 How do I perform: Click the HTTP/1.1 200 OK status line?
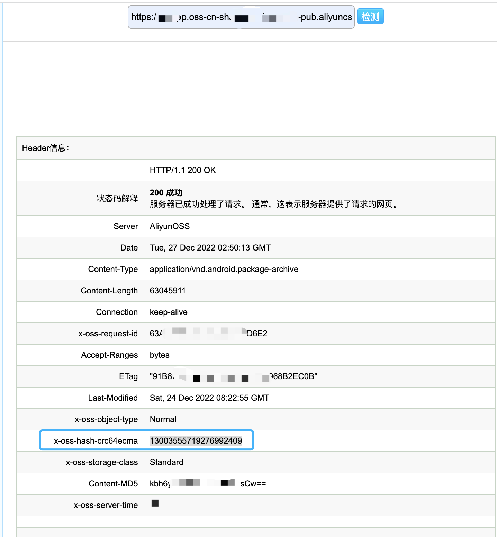pos(182,170)
